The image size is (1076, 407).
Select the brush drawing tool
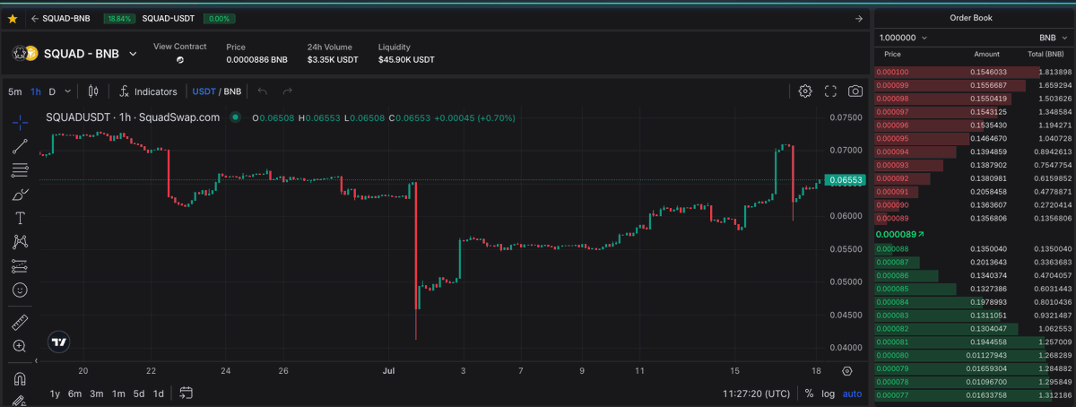[20, 195]
